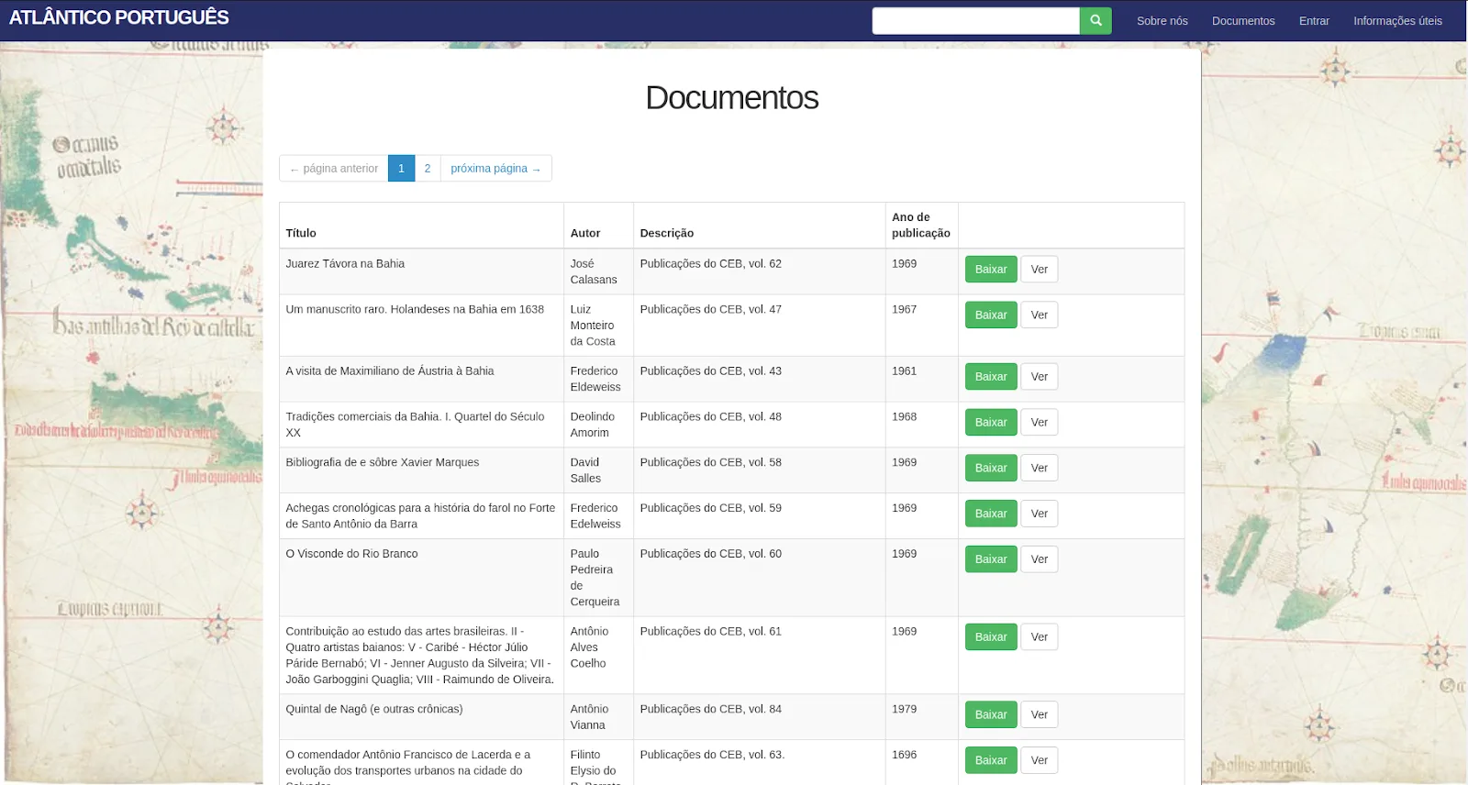Screen dimensions: 1468x785
Task: Select description Publicações do CEB, vol. 47
Action: (711, 310)
